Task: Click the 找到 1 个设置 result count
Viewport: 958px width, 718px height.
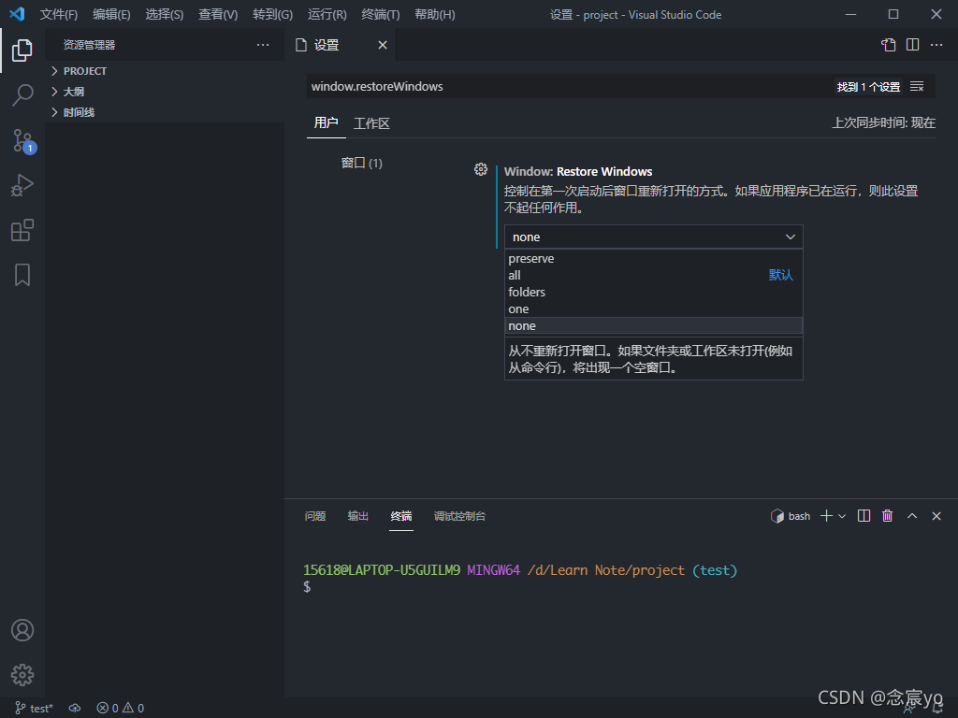Action: coord(868,87)
